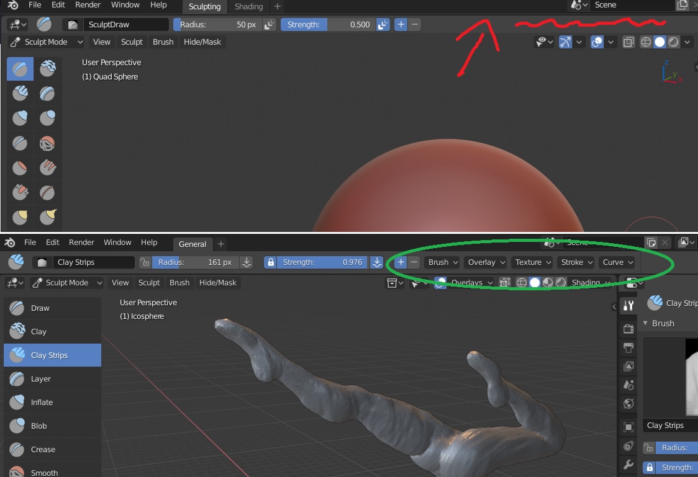Adjust the Radius slider in lower header
This screenshot has height=477, width=698.
pos(196,262)
